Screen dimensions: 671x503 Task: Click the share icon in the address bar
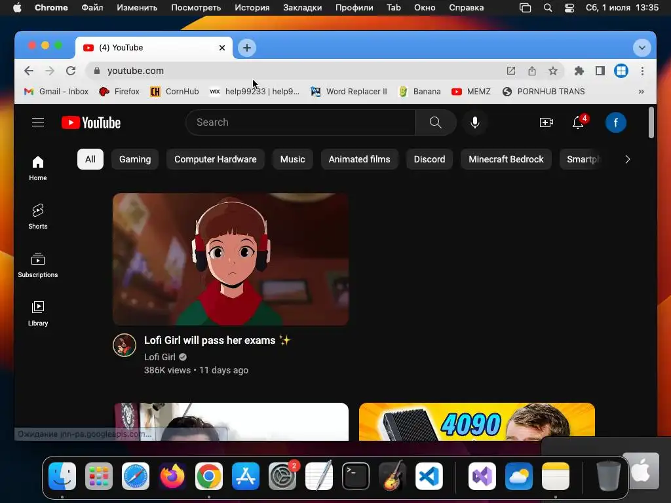532,71
